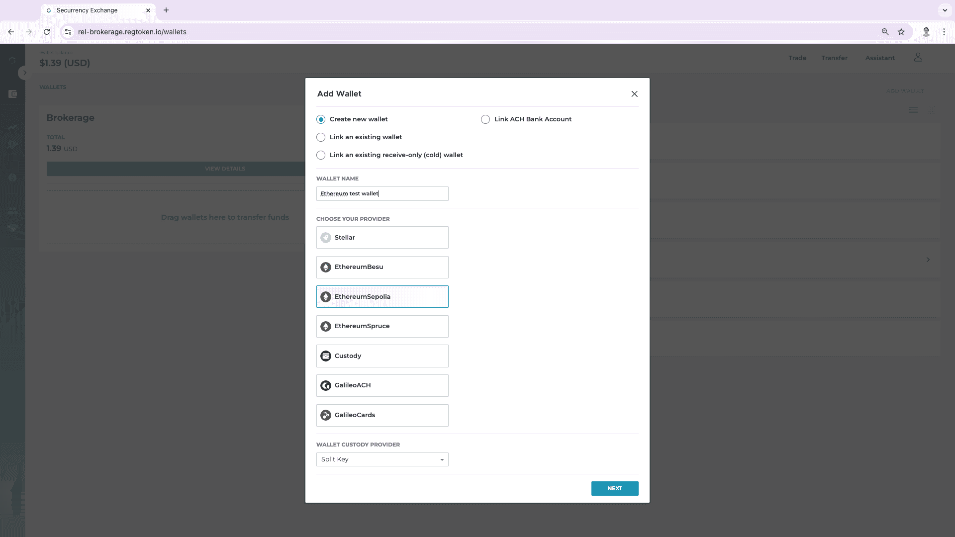This screenshot has height=537, width=955.
Task: Expand the left sidebar with arrow toggle
Action: point(24,73)
